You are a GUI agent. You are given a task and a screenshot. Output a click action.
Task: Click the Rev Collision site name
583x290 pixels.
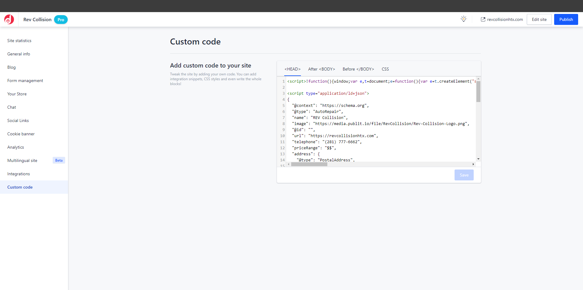pos(37,19)
